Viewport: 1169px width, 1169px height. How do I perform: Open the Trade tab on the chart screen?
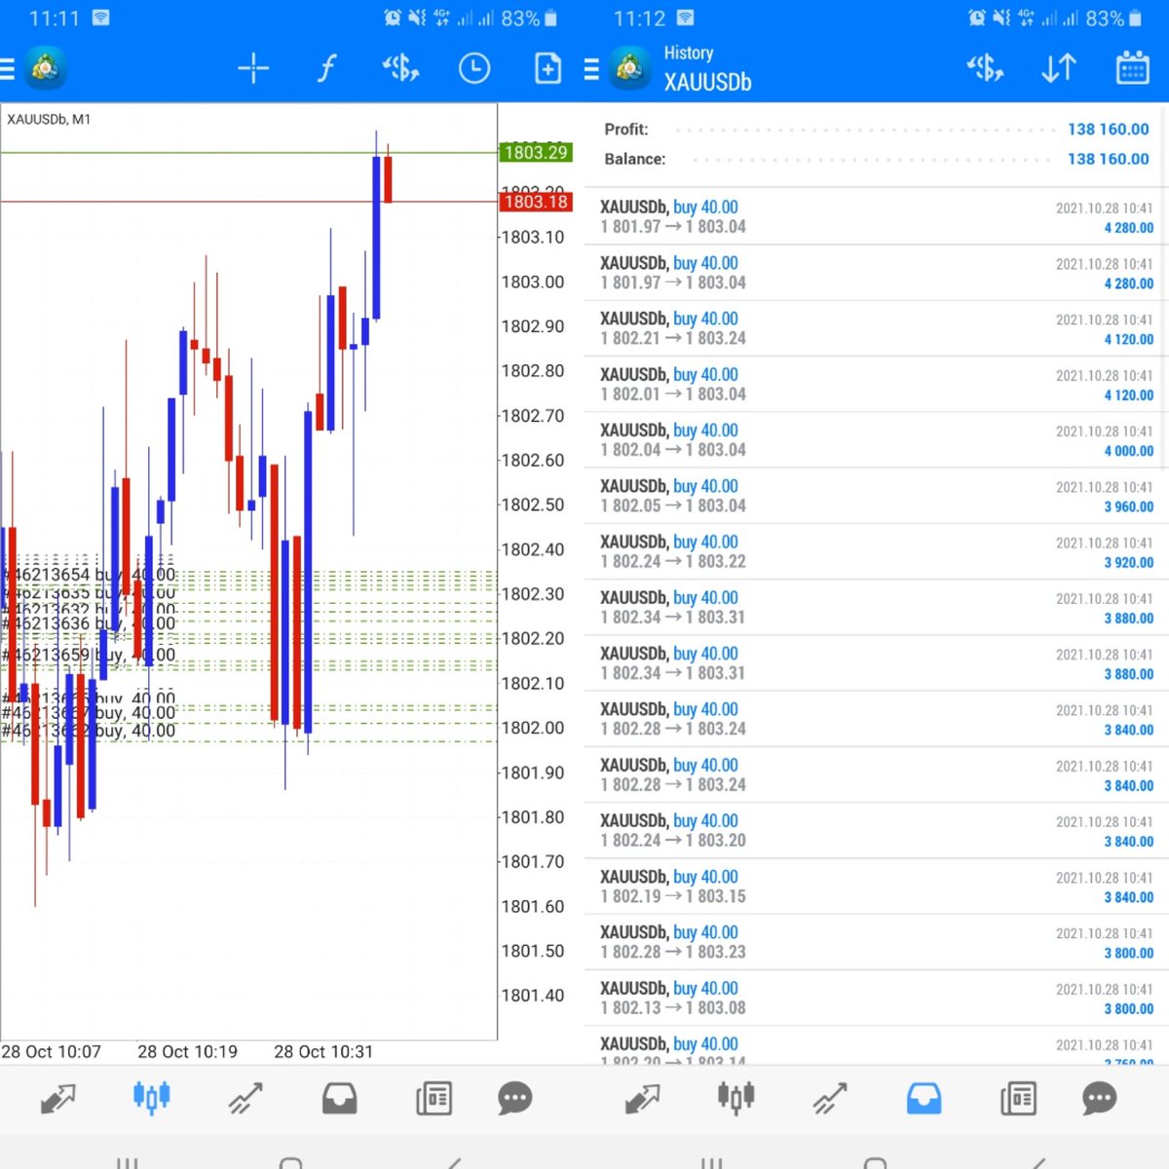coord(245,1099)
